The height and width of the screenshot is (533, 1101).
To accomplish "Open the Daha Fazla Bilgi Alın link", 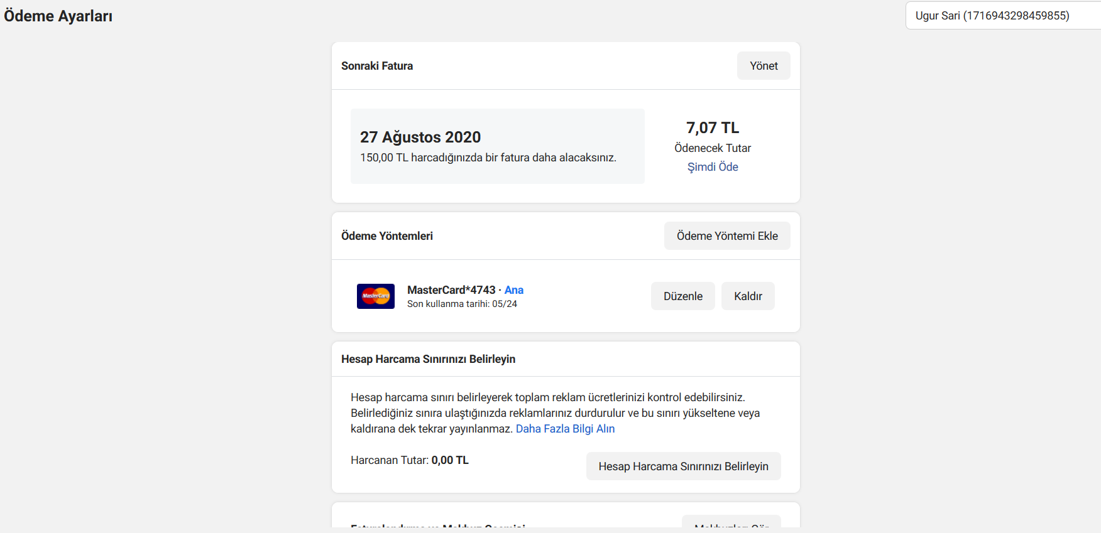I will click(565, 429).
